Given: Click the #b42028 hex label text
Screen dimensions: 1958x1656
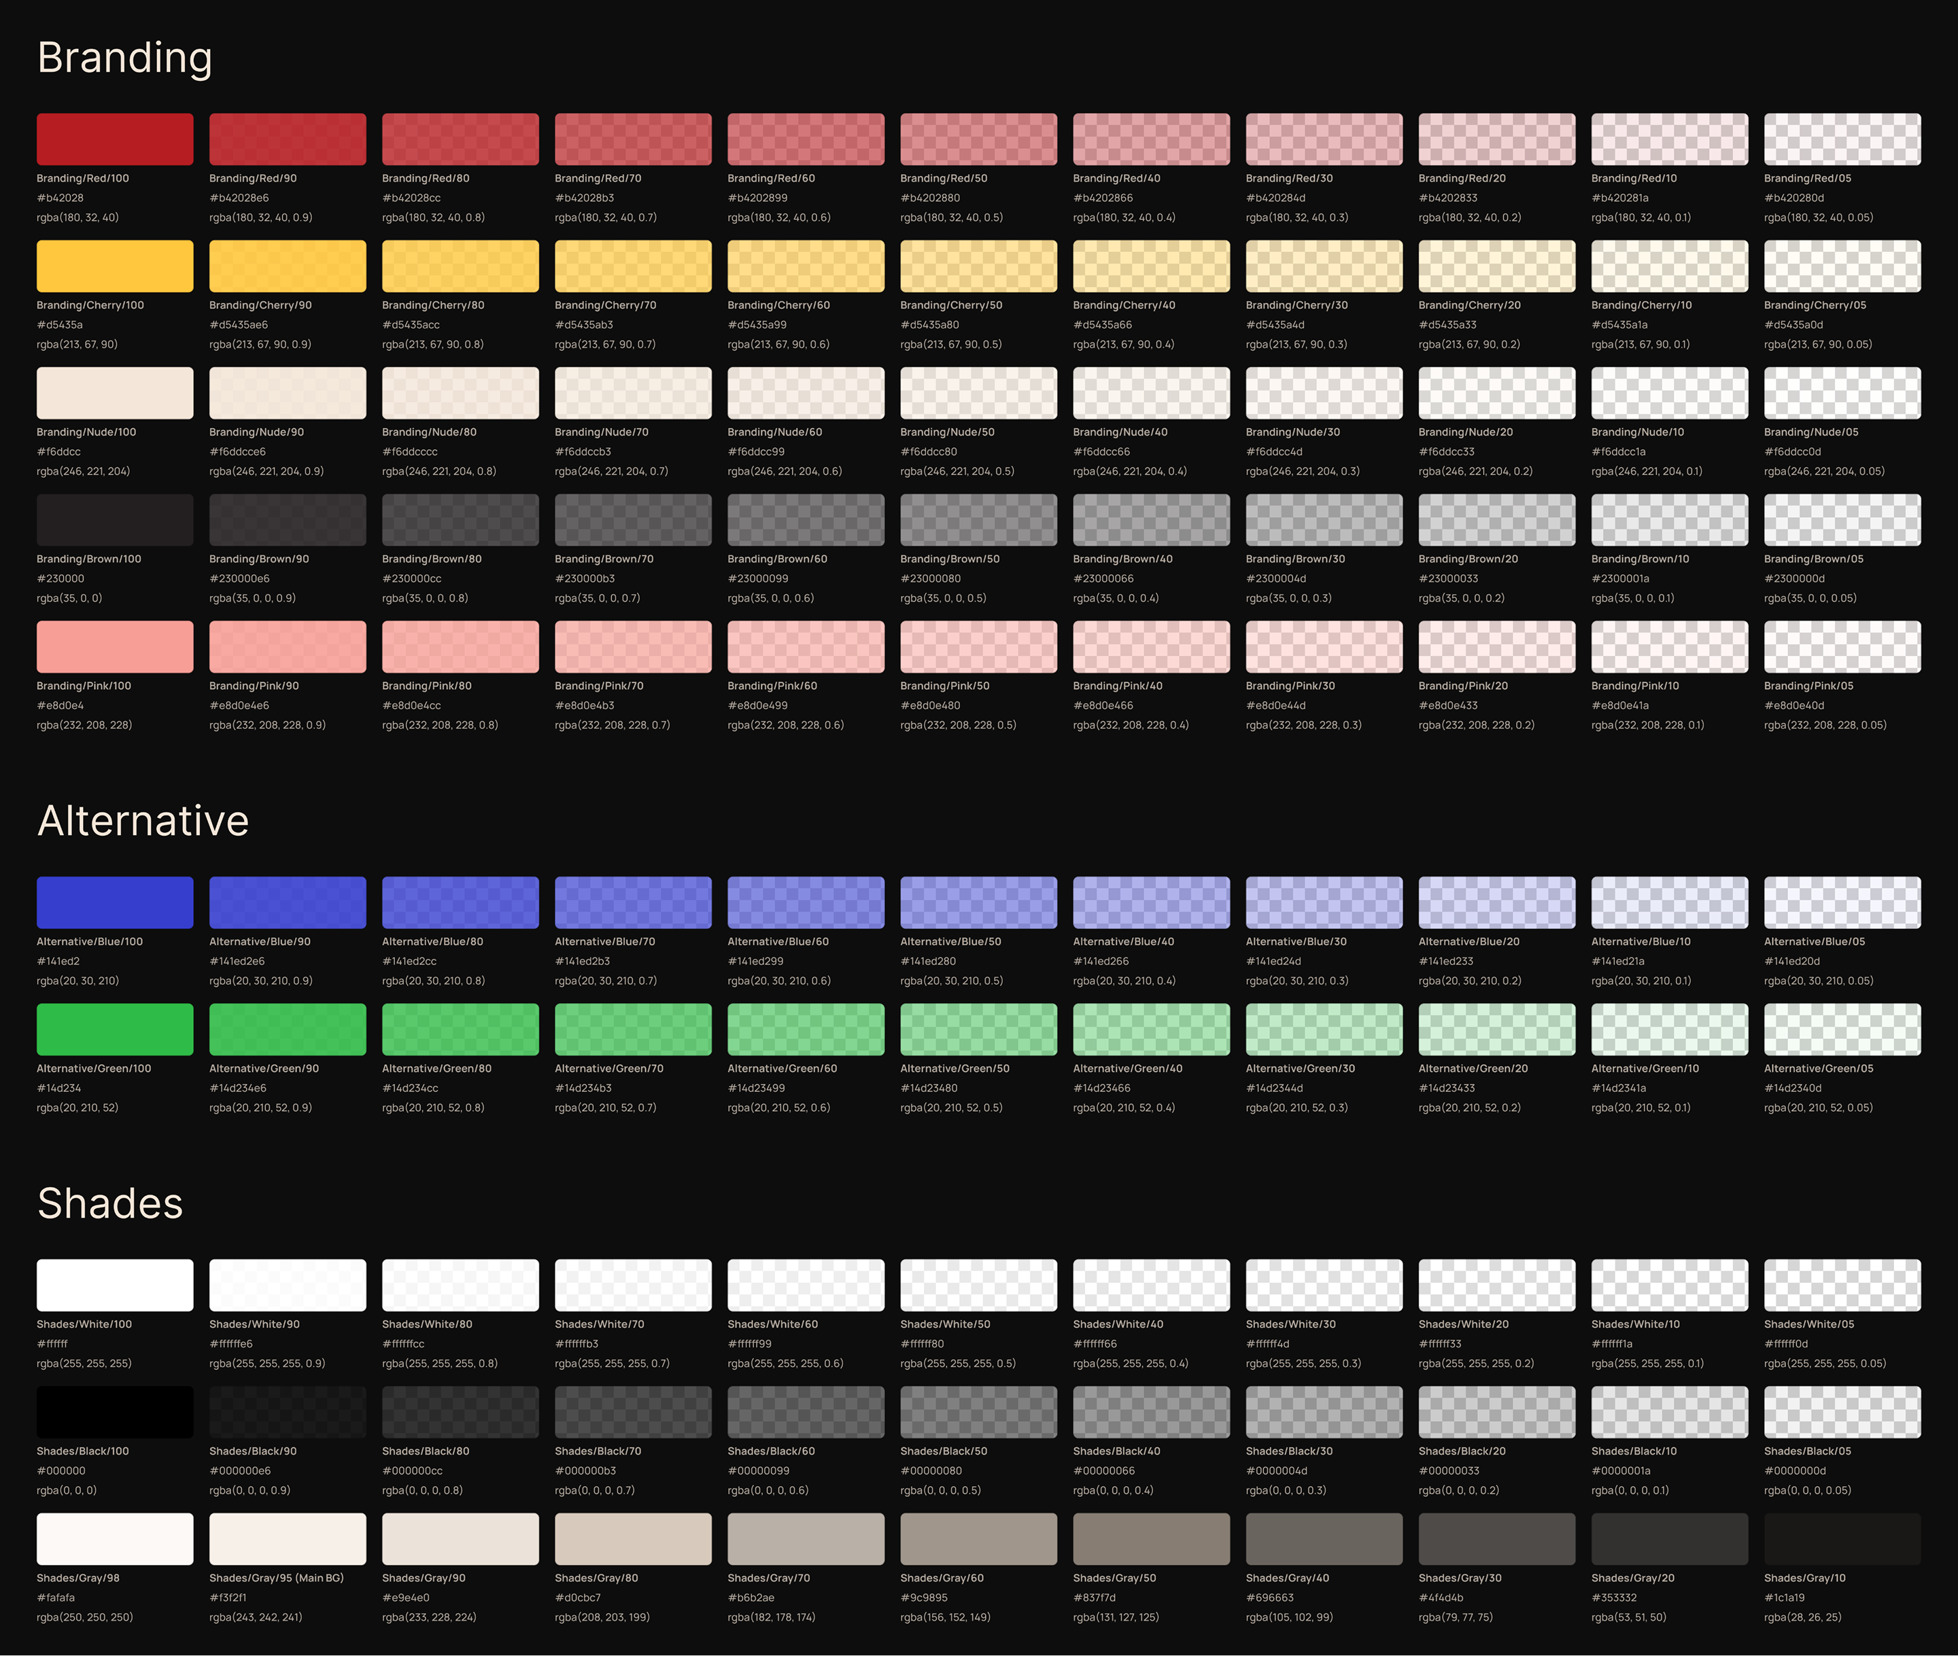Looking at the screenshot, I should tap(60, 198).
